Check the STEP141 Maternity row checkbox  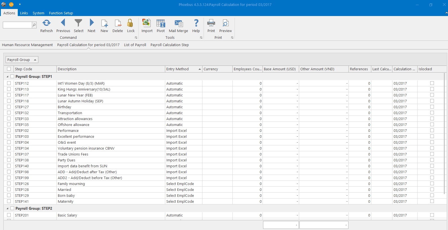[x=9, y=201]
